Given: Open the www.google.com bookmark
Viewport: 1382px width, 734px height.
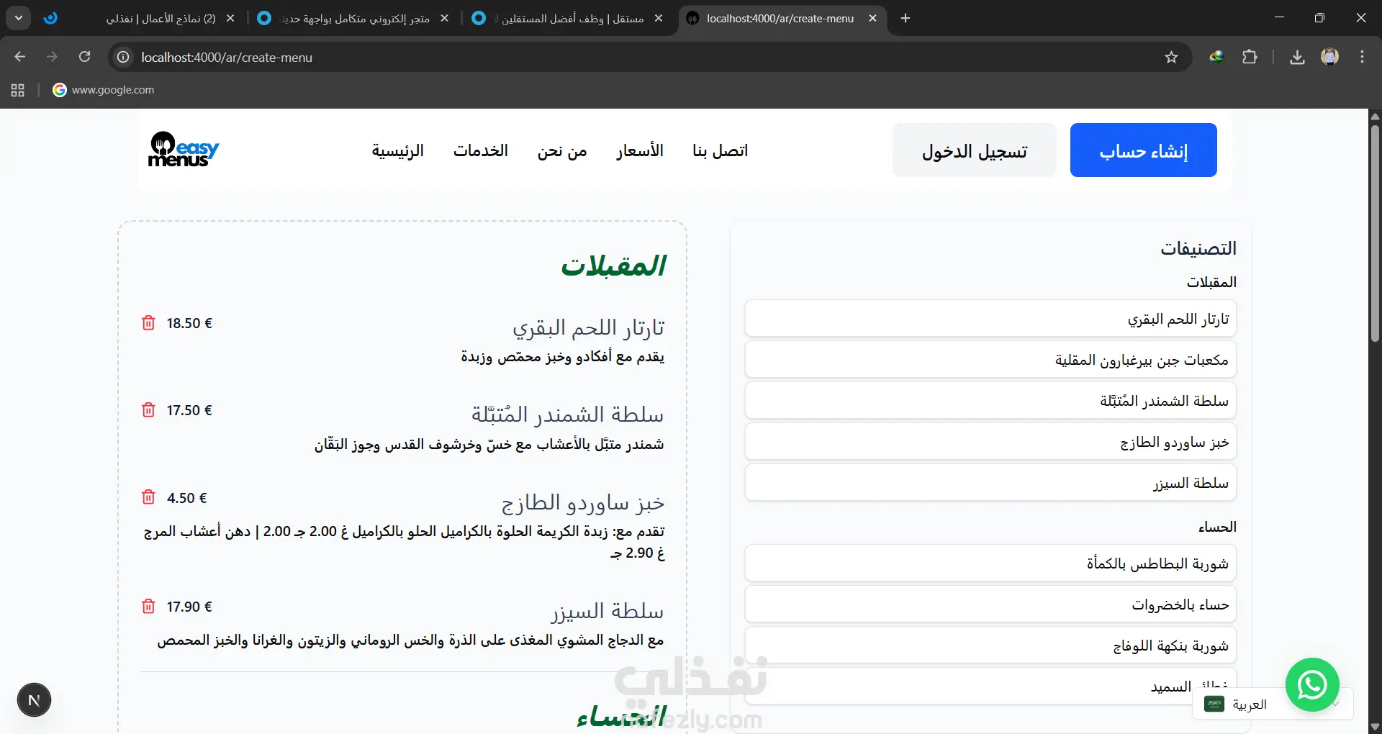Looking at the screenshot, I should (x=104, y=90).
